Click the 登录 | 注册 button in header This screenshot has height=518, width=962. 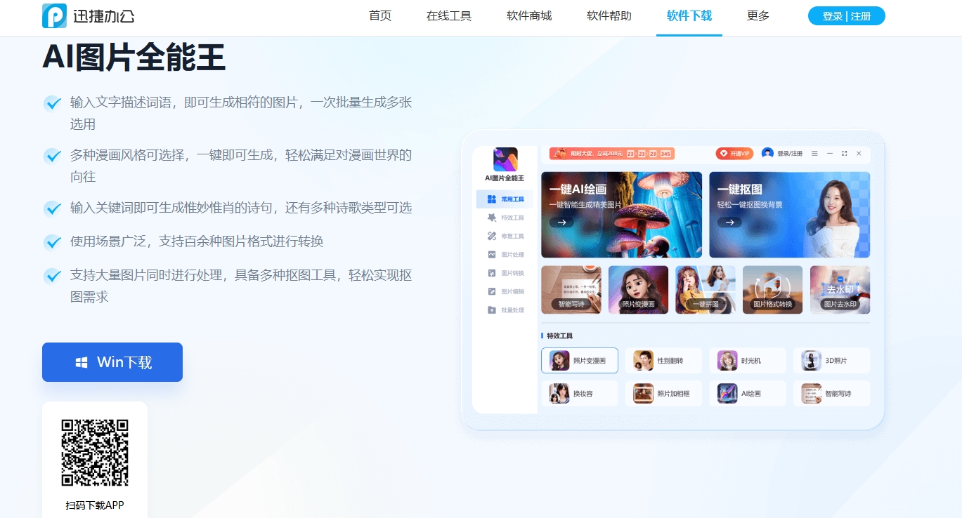coord(847,15)
